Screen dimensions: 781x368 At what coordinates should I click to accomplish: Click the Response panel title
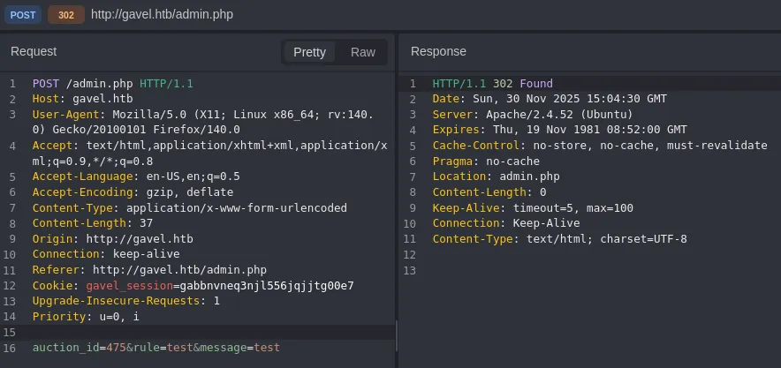438,52
